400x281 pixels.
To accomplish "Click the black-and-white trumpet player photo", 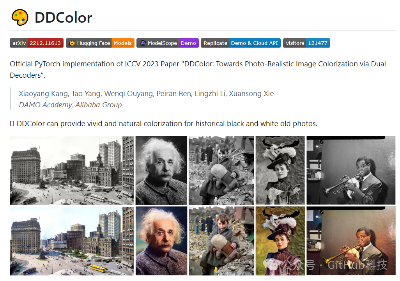I will click(351, 171).
